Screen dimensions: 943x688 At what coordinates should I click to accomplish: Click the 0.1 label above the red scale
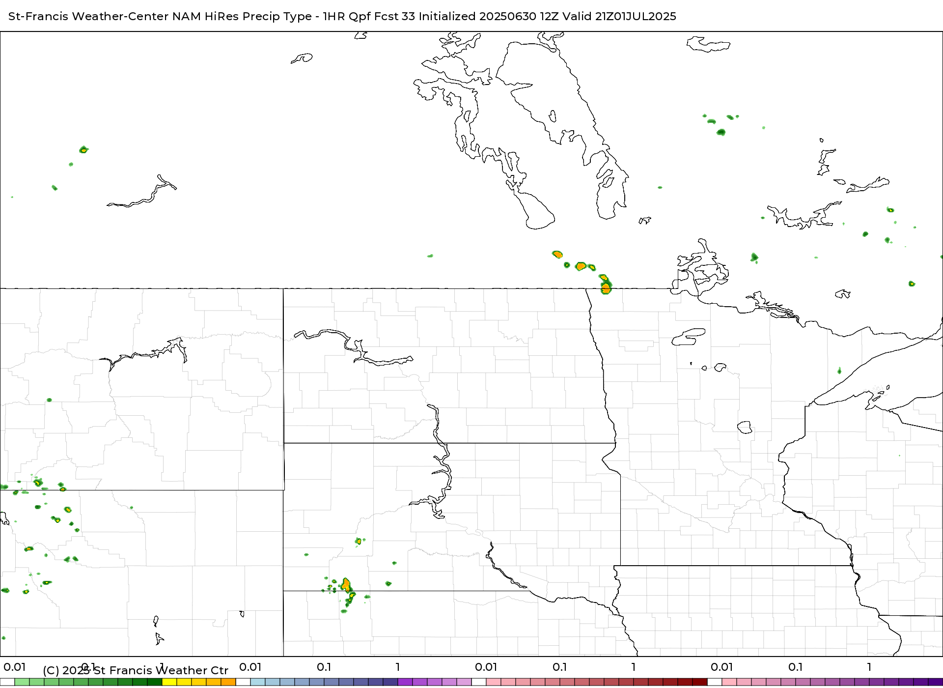560,667
